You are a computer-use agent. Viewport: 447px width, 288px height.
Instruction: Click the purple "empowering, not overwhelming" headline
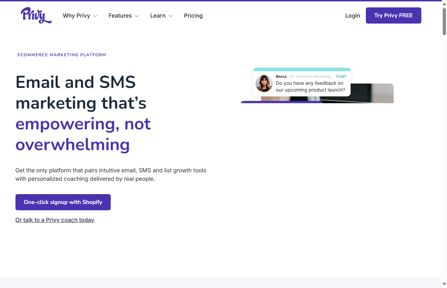point(83,134)
